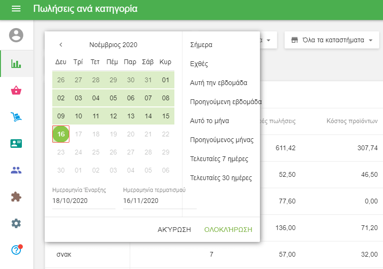The image size is (383, 269).
Task: Go to previous month in calendar
Action: 61,45
